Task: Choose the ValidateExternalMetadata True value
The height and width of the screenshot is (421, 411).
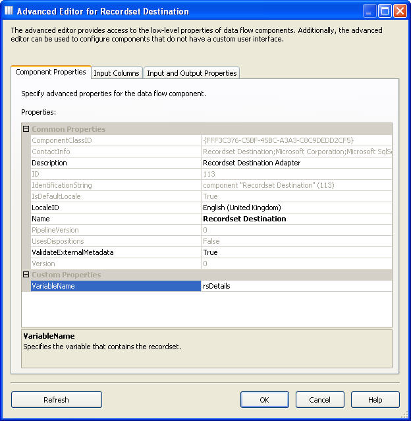Action: [x=296, y=252]
